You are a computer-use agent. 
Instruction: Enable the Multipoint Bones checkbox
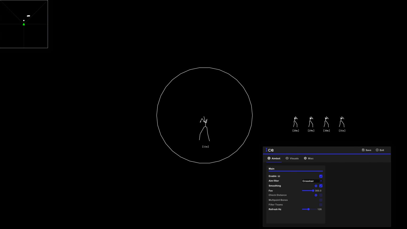(321, 200)
